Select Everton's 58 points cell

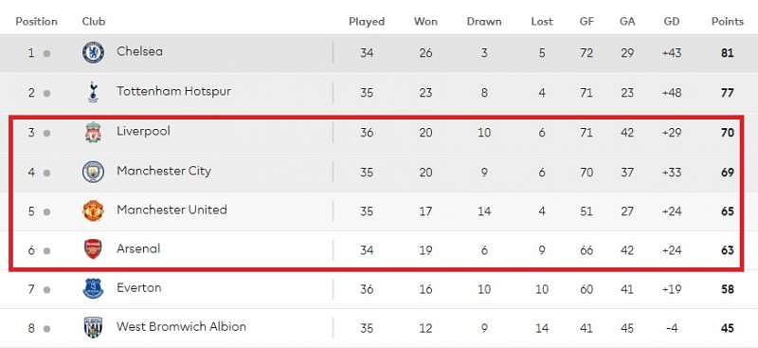728,289
